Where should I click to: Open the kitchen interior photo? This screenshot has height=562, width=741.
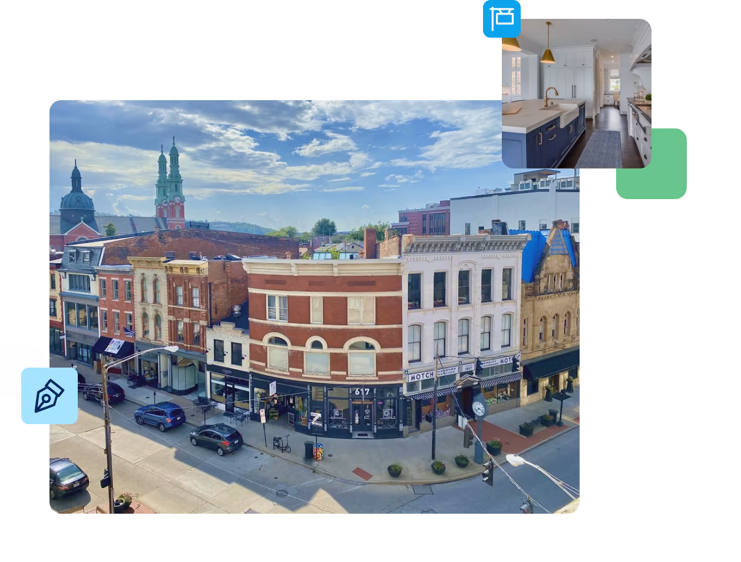coord(576,94)
